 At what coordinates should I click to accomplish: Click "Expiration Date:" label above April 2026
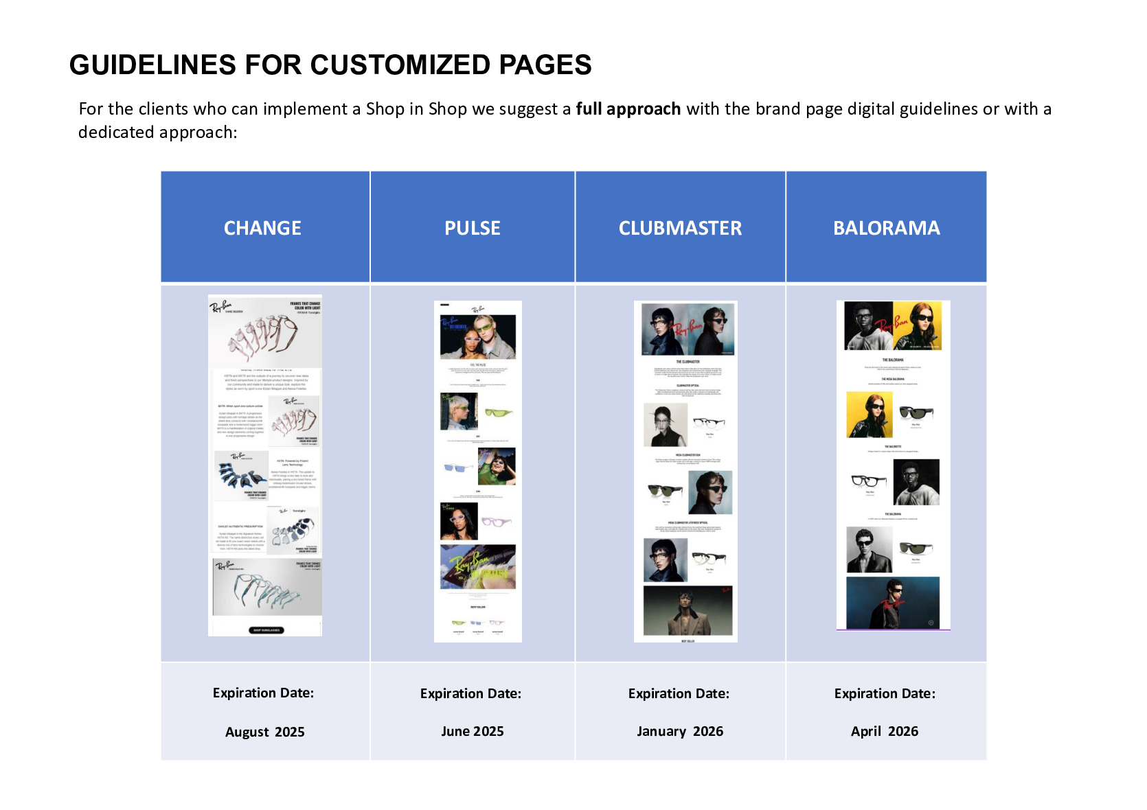tap(885, 693)
